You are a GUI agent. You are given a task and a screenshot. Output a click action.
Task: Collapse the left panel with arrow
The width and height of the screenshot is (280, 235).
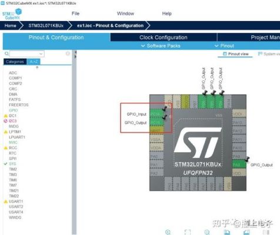(75, 52)
